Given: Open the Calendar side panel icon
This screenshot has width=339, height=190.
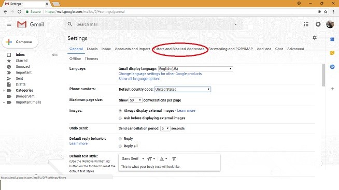Looking at the screenshot, I should pyautogui.click(x=332, y=39).
